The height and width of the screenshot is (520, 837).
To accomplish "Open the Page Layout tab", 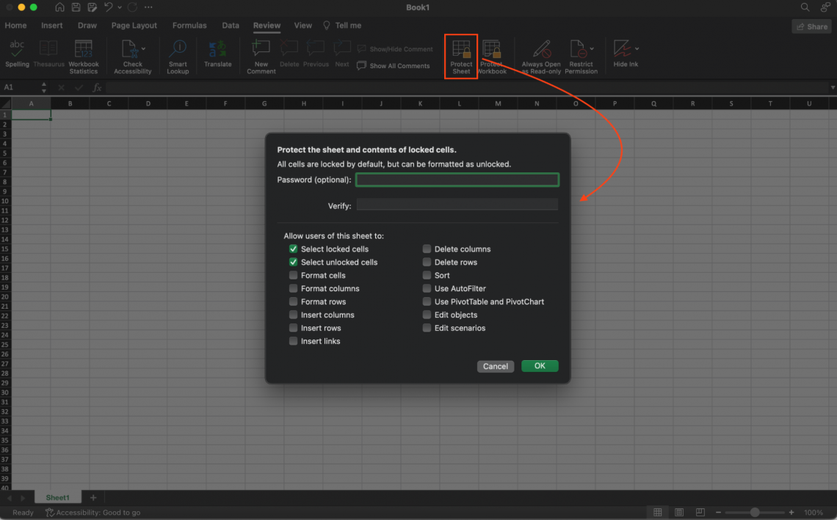I will tap(134, 25).
